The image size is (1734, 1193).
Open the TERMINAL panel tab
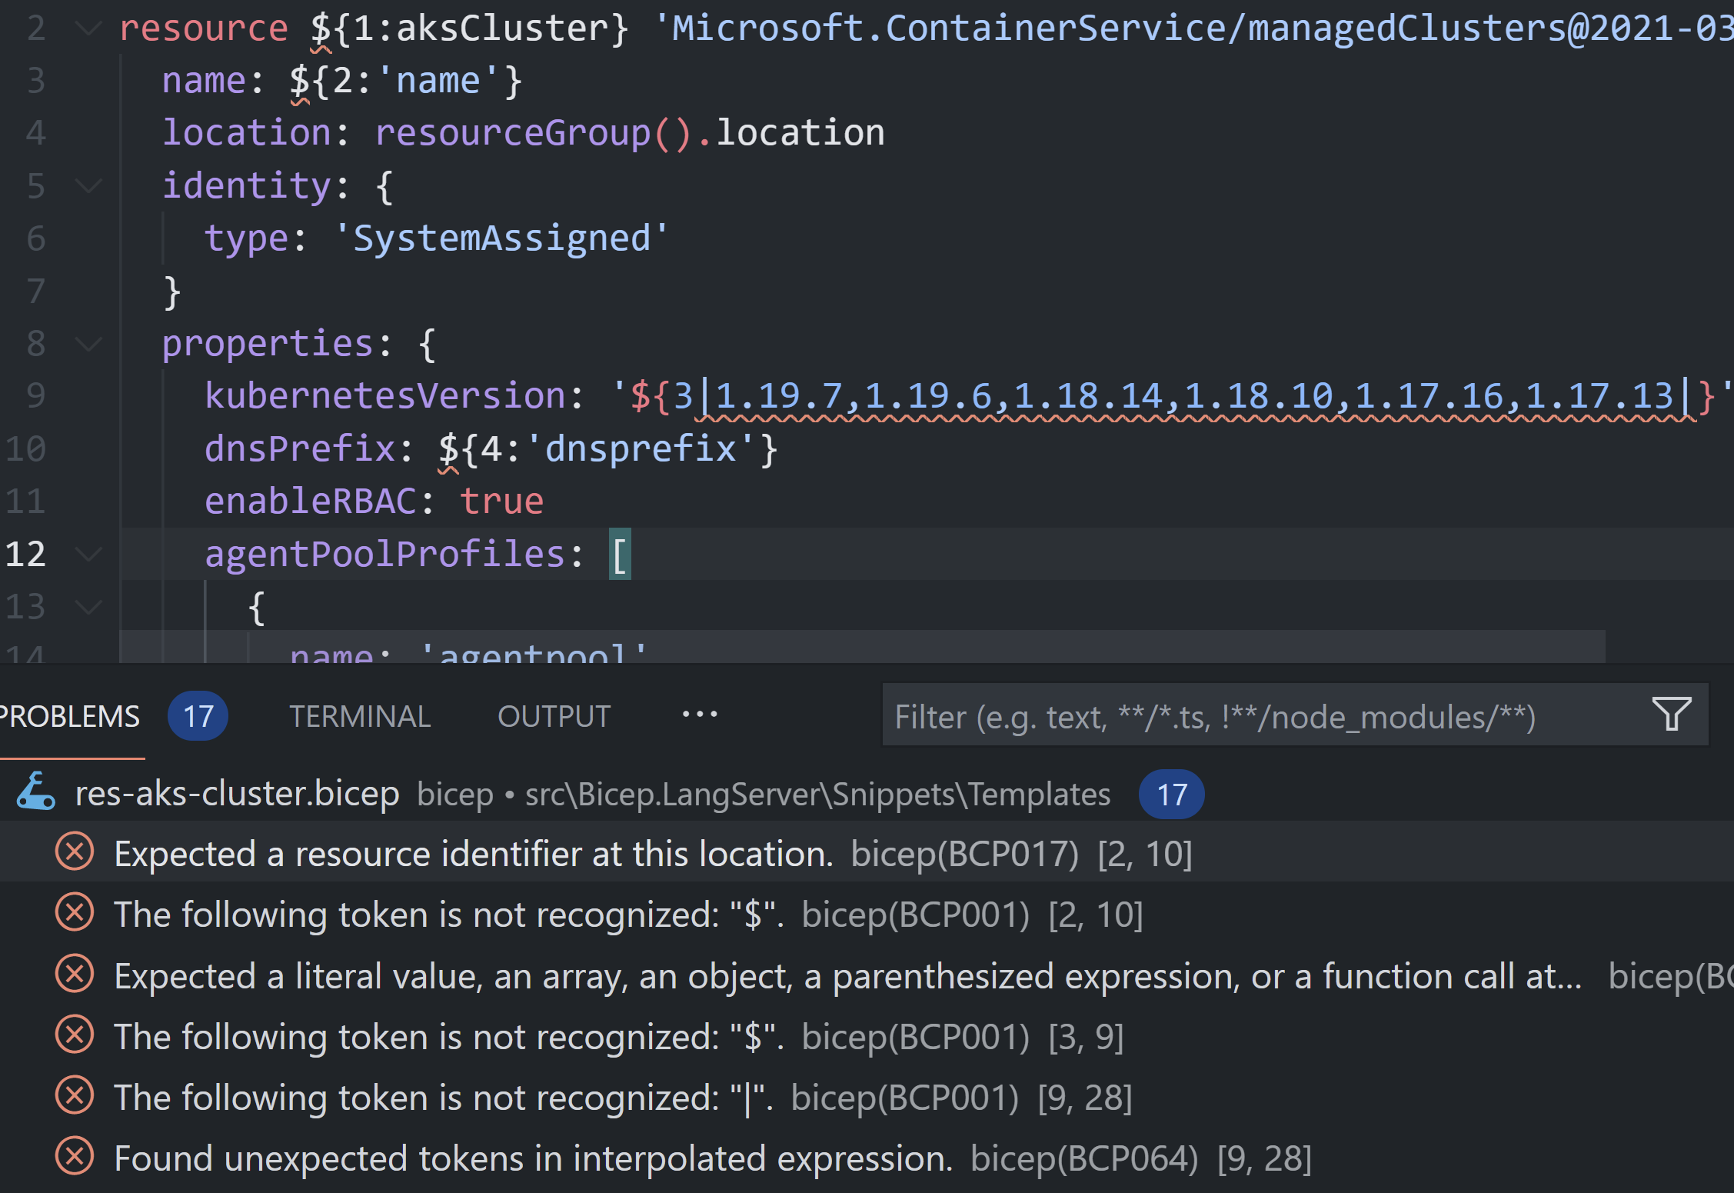[x=360, y=717]
